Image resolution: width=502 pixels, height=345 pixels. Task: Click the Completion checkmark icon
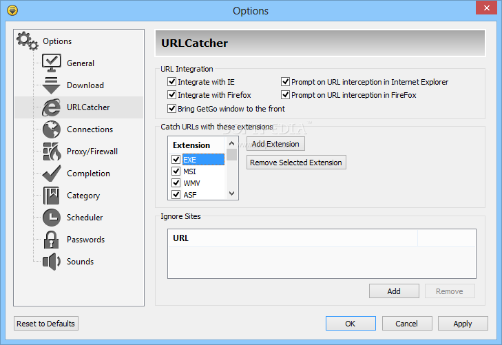point(52,173)
